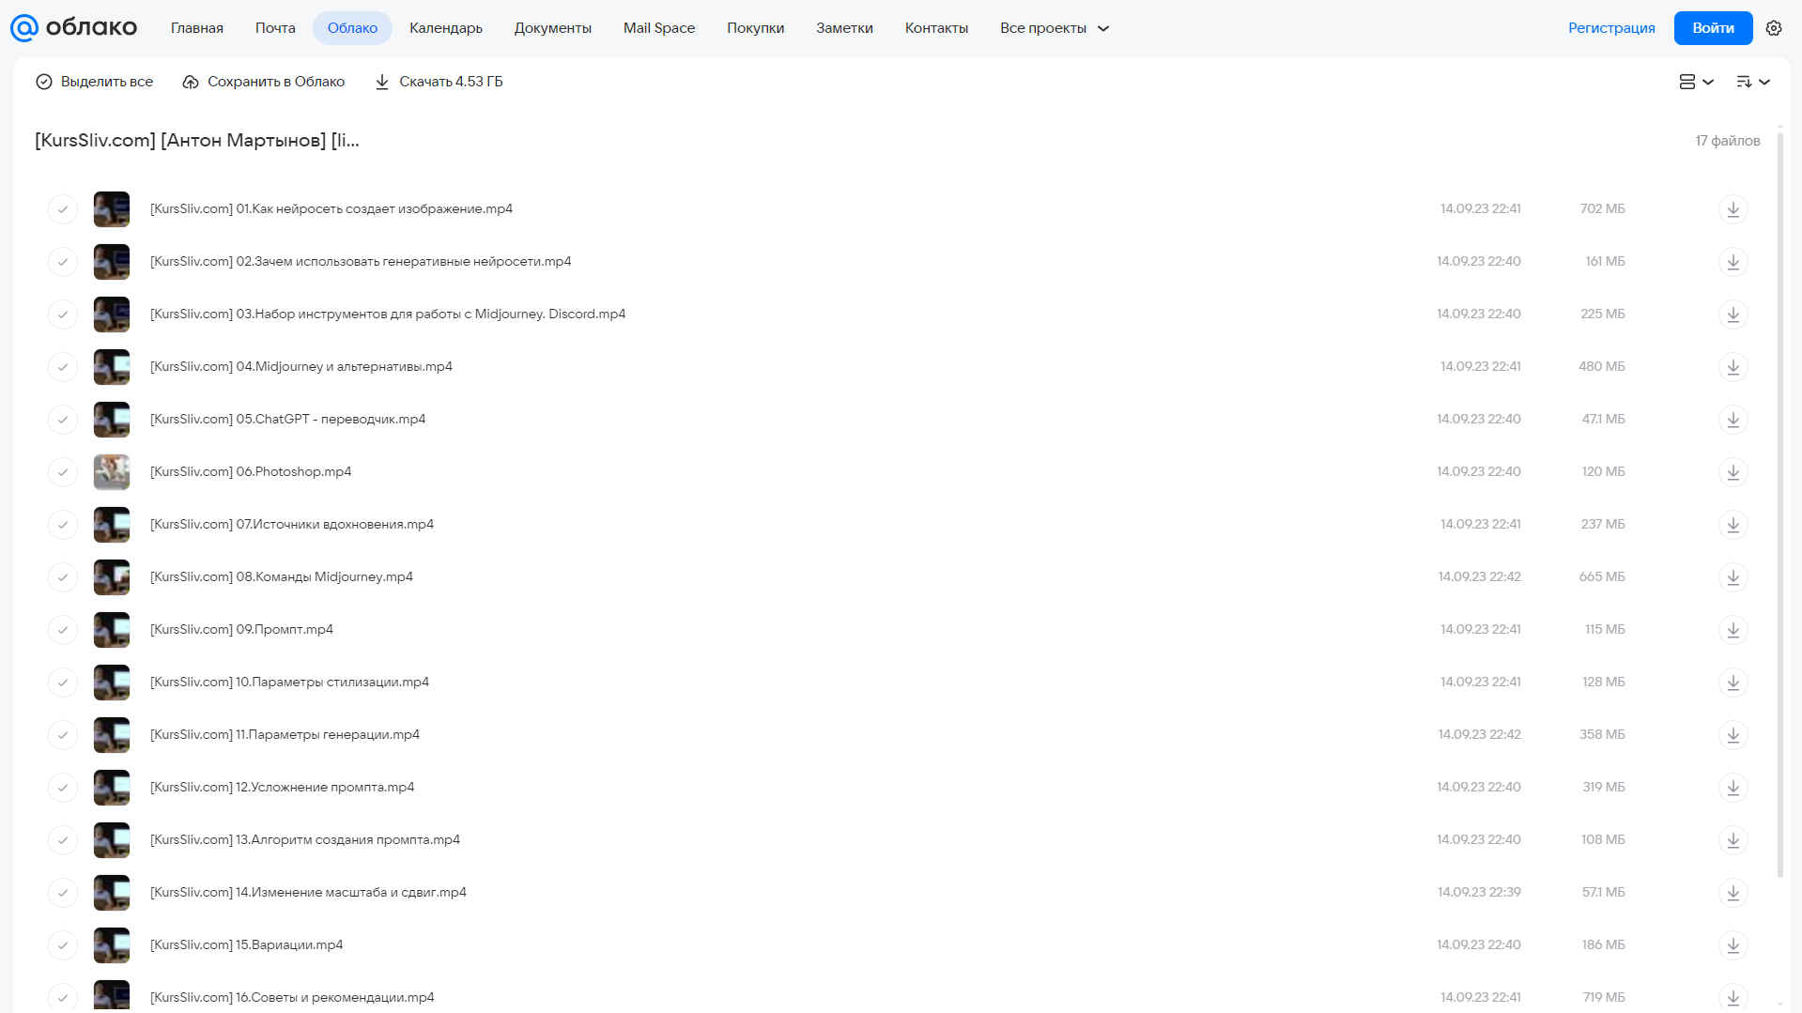1802x1013 pixels.
Task: Open the settings gear icon
Action: point(1774,28)
